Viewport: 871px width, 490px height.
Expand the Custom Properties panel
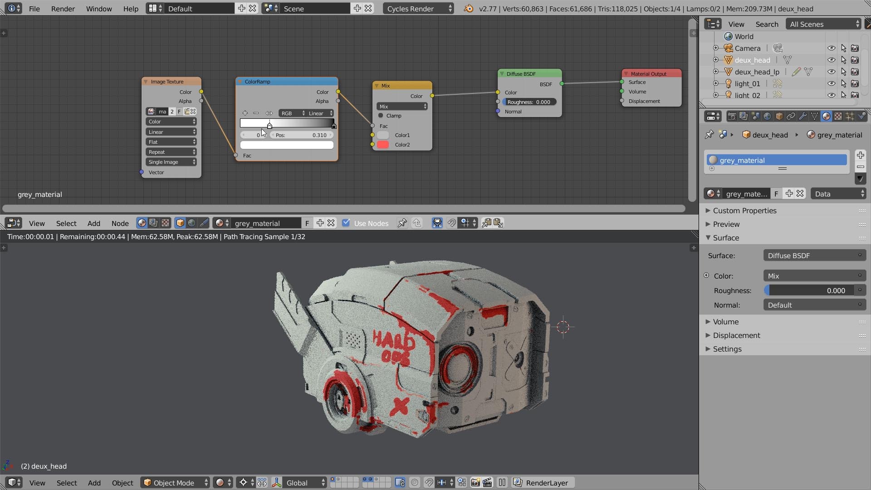[744, 211]
